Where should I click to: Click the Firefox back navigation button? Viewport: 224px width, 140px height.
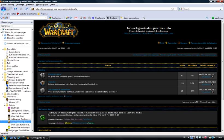[3, 9]
